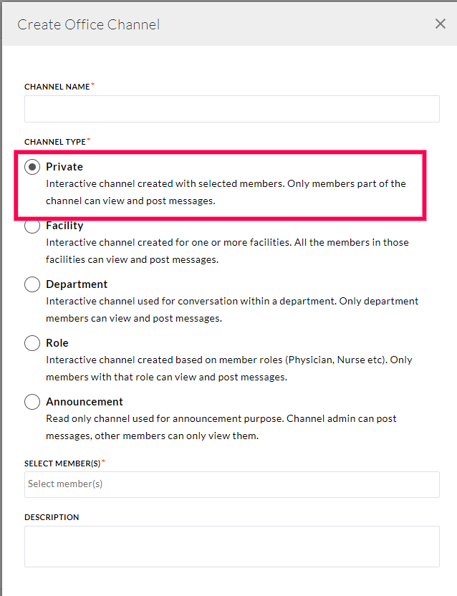Click the Channel Name text field

231,109
